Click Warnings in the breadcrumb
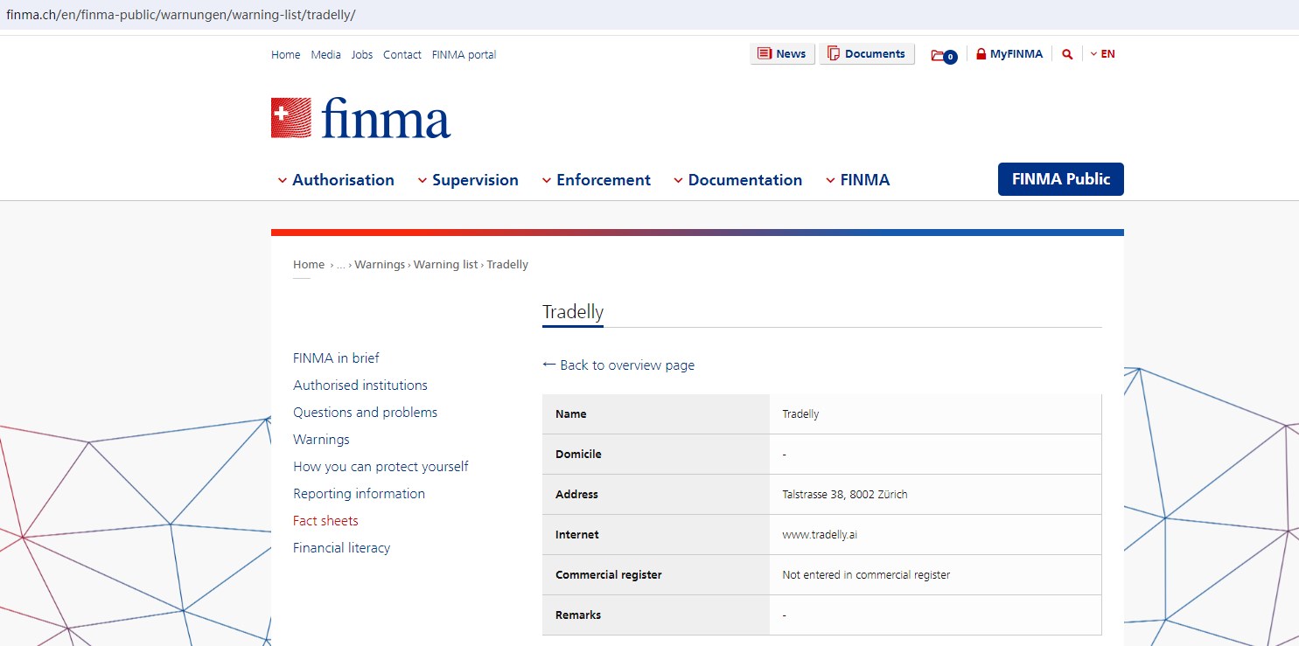This screenshot has width=1299, height=646. 380,265
